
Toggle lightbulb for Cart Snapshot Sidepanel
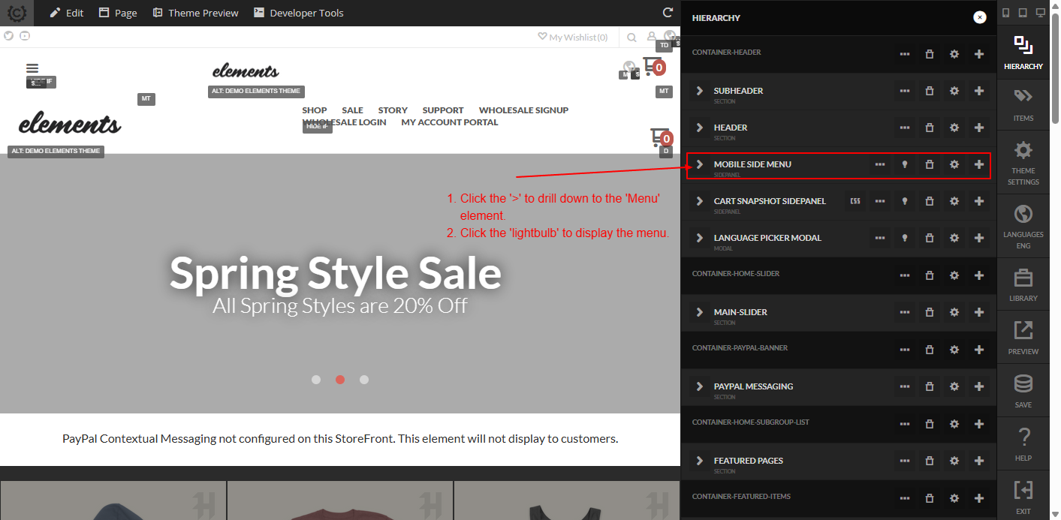pos(905,201)
